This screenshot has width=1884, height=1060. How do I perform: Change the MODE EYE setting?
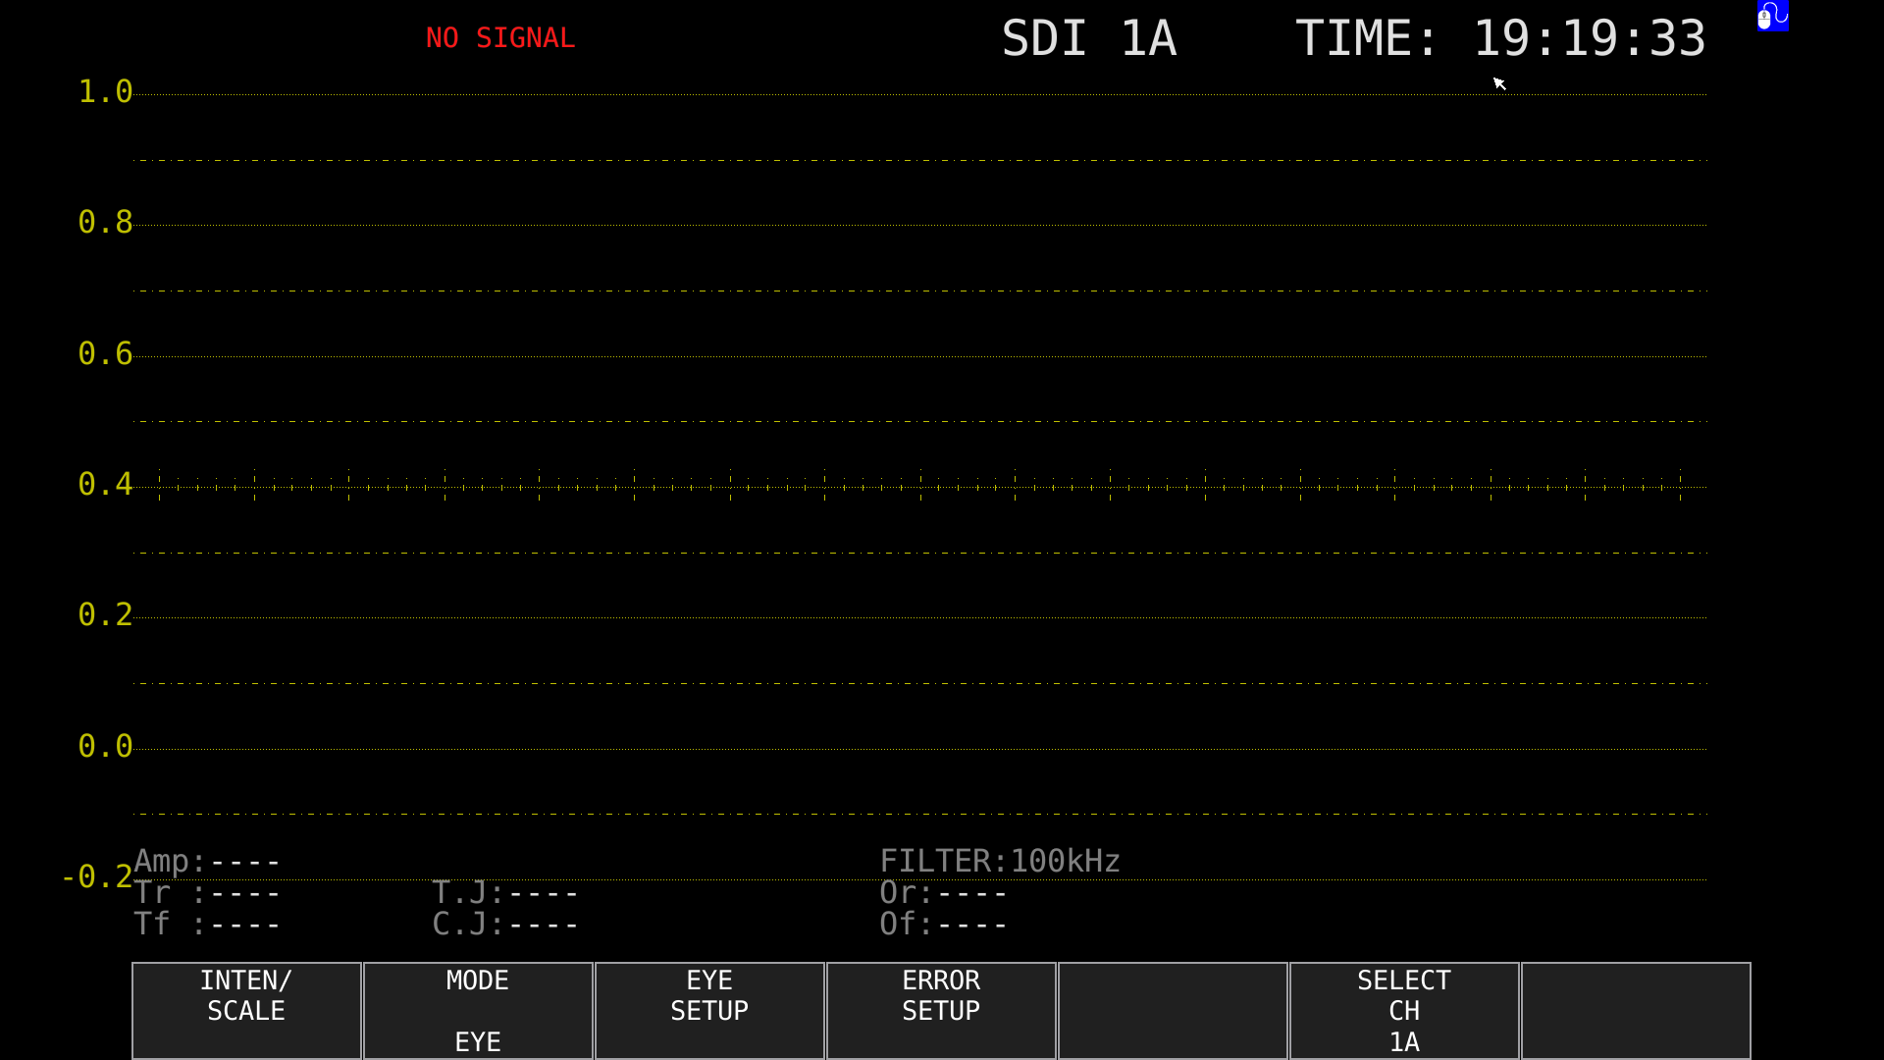point(478,1010)
